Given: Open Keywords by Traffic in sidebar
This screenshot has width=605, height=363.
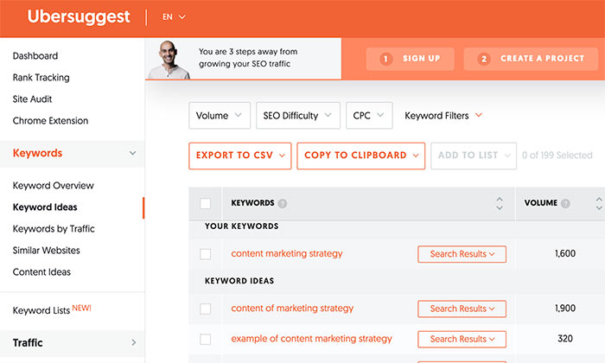Looking at the screenshot, I should (54, 229).
